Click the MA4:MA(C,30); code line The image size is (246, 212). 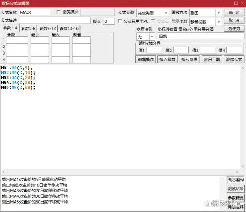[18, 82]
